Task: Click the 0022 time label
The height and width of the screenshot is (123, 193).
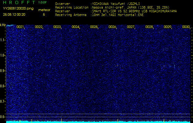Action: [x=39, y=27]
